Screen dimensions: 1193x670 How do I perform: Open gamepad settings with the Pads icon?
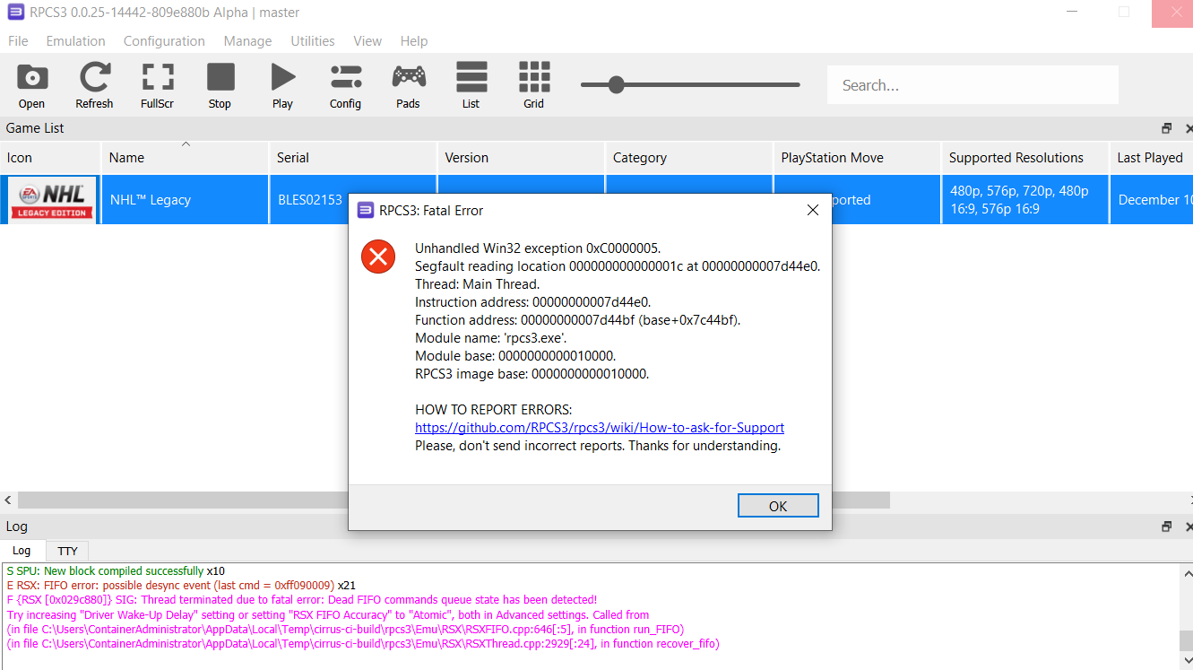pos(408,85)
